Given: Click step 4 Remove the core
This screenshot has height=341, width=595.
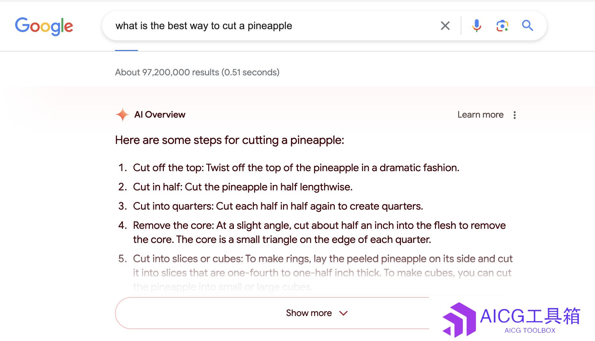Looking at the screenshot, I should 319,232.
